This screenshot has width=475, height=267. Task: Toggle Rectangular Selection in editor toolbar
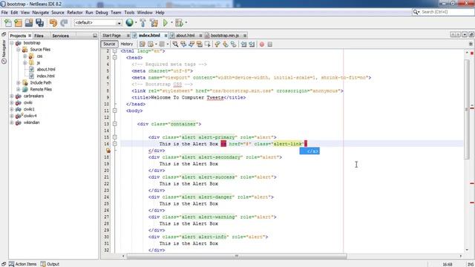pyautogui.click(x=208, y=44)
